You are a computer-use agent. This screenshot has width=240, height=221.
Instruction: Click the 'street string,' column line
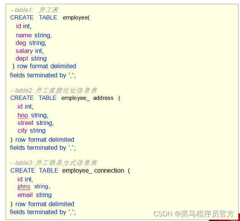35,123
